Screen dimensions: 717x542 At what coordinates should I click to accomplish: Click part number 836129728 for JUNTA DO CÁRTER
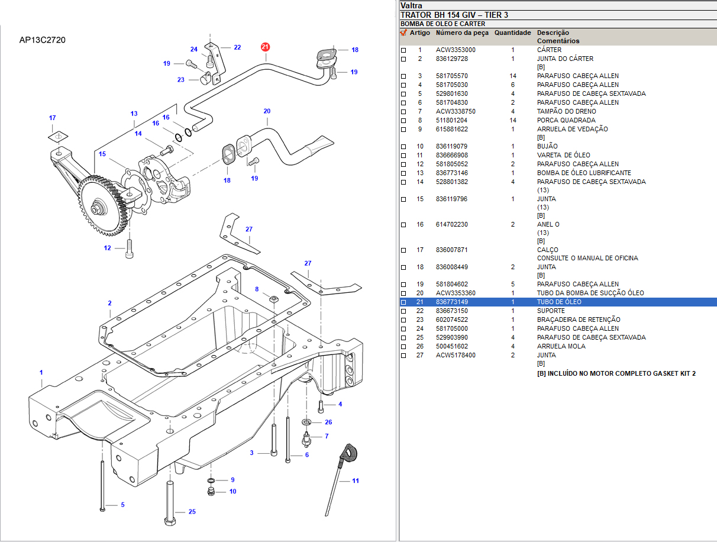tap(452, 59)
